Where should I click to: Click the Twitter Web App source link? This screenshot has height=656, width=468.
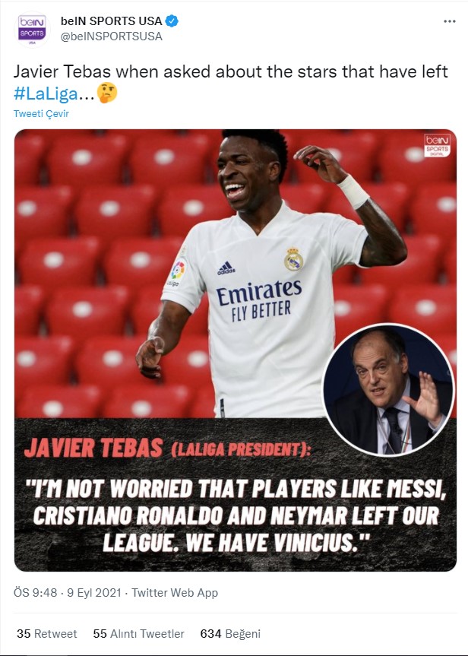click(175, 593)
